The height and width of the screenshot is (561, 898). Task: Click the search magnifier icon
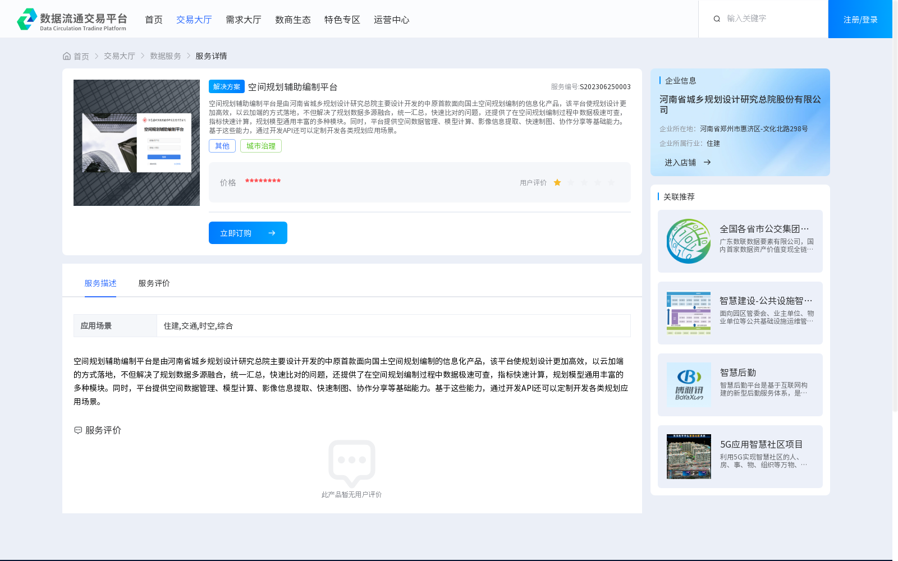717,19
